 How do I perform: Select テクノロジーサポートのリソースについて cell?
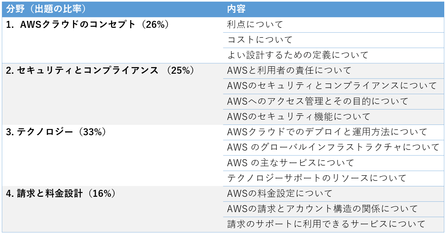point(334,178)
